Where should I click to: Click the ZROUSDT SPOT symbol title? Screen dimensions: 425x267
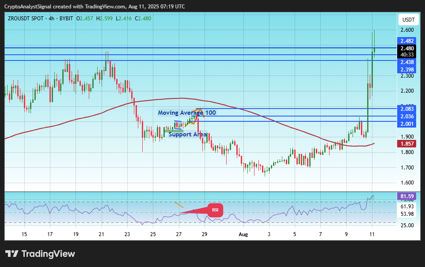(26, 19)
